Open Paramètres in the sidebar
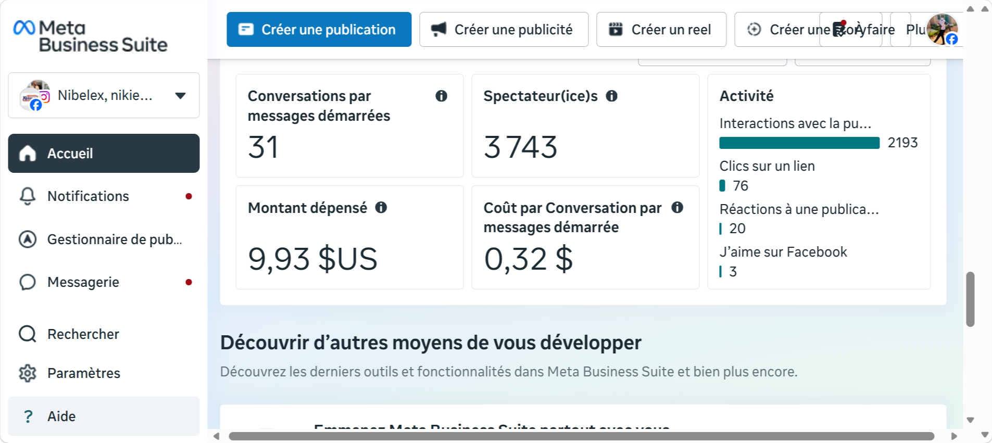992x443 pixels. [104, 373]
